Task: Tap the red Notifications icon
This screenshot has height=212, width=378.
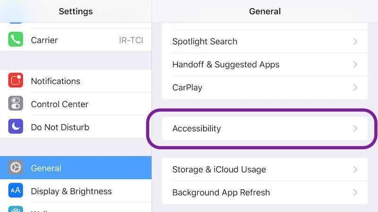Action: pos(16,81)
